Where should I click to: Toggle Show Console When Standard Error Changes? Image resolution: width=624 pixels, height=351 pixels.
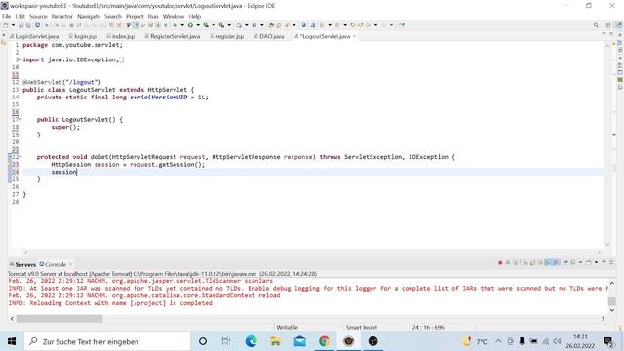pyautogui.click(x=556, y=262)
